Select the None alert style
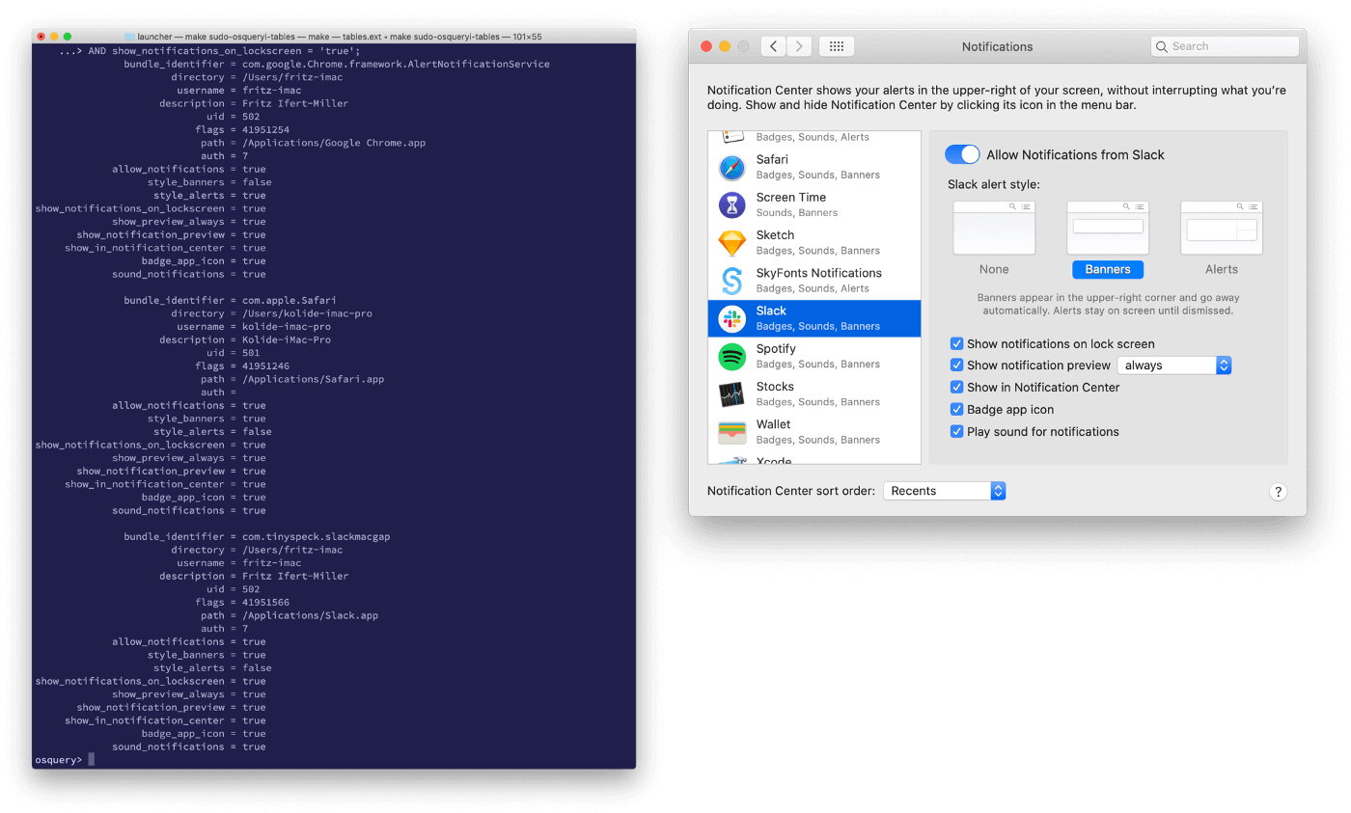The image size is (1351, 813). coord(994,230)
